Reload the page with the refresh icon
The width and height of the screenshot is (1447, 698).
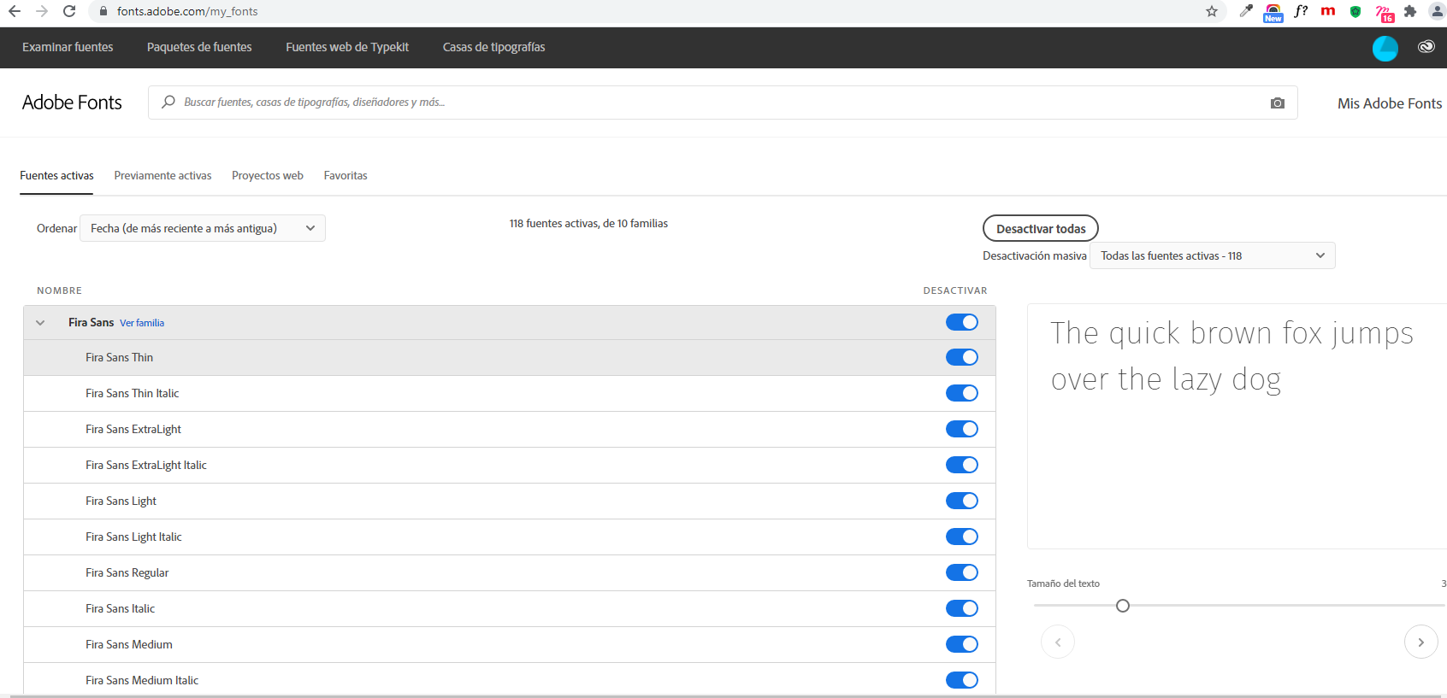click(69, 11)
